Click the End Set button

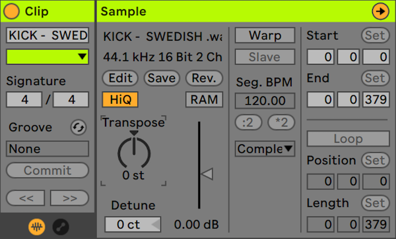coord(376,78)
